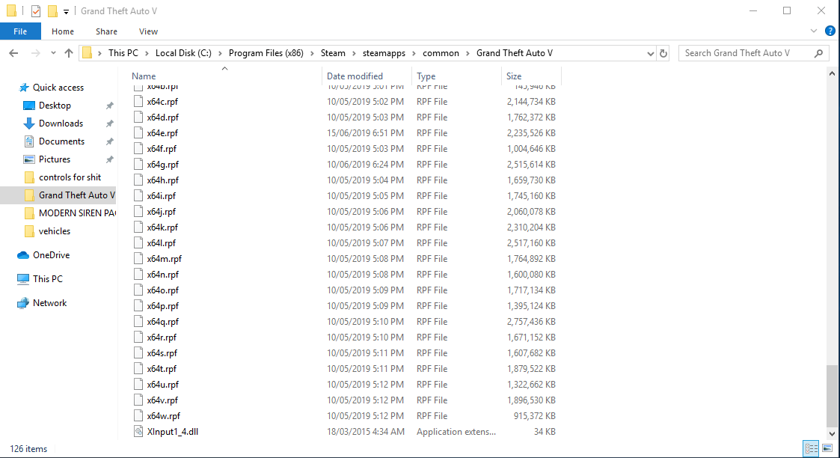The height and width of the screenshot is (458, 840).
Task: Click the pin icon next to Desktop
Action: [109, 106]
